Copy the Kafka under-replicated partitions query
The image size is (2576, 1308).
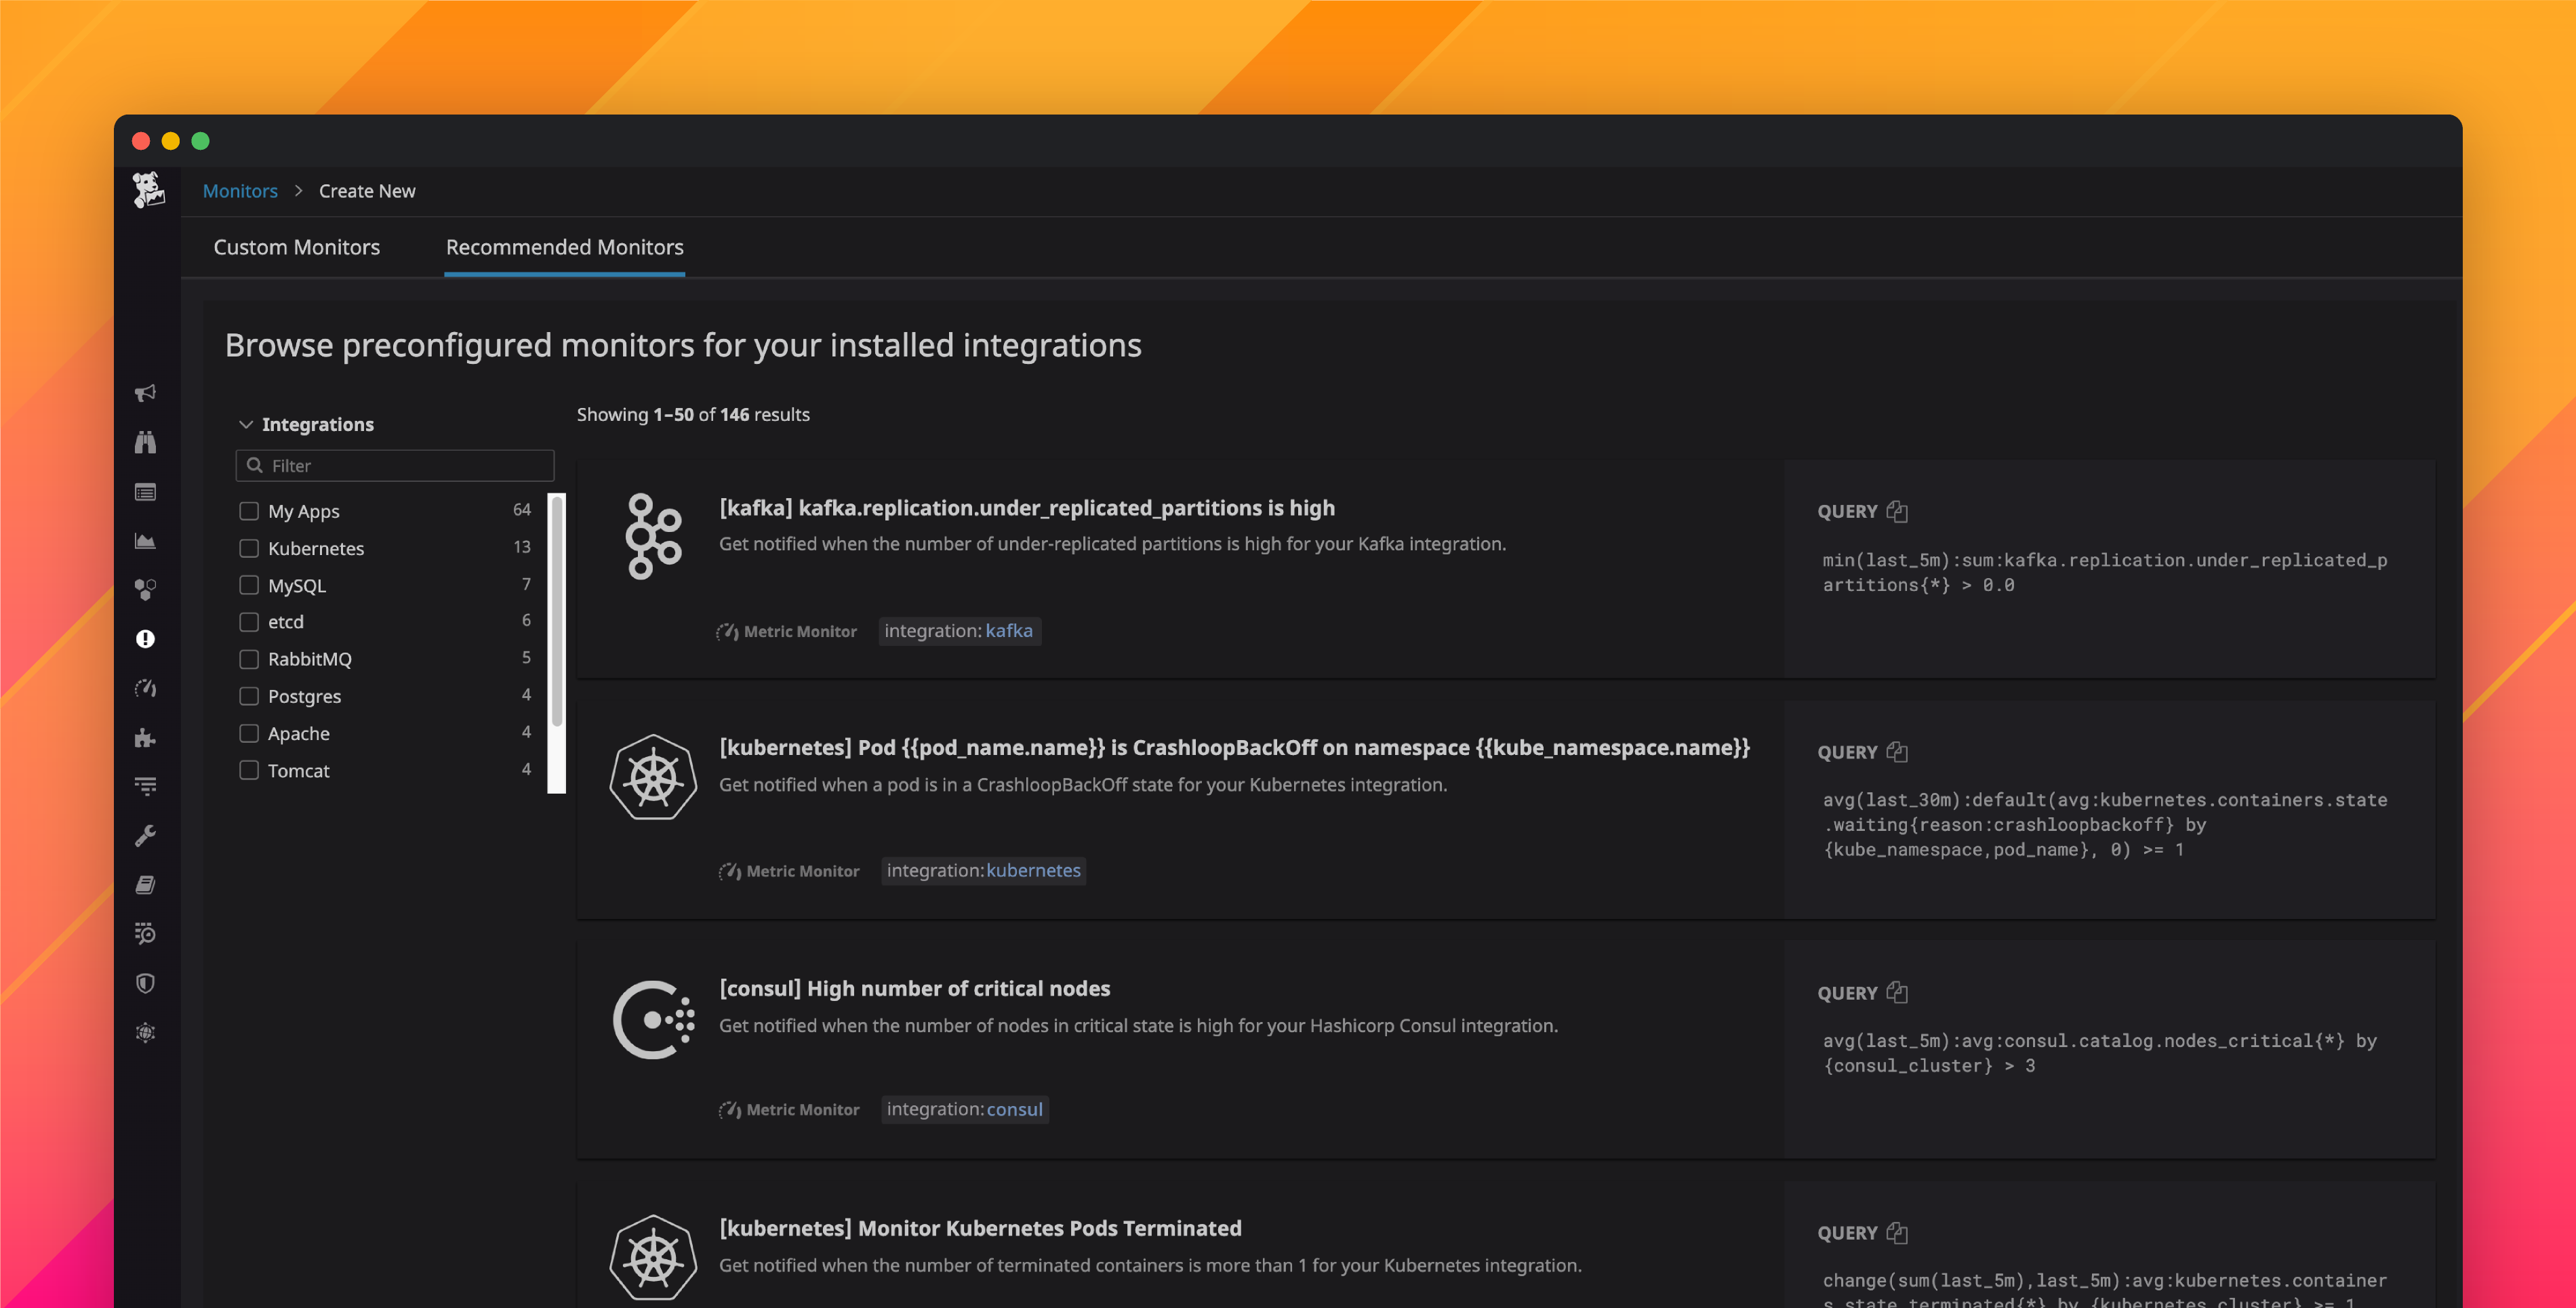(1899, 511)
